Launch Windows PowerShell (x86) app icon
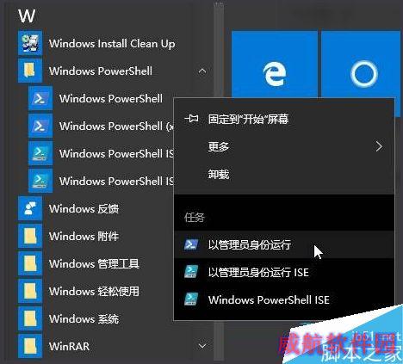 (x=40, y=126)
